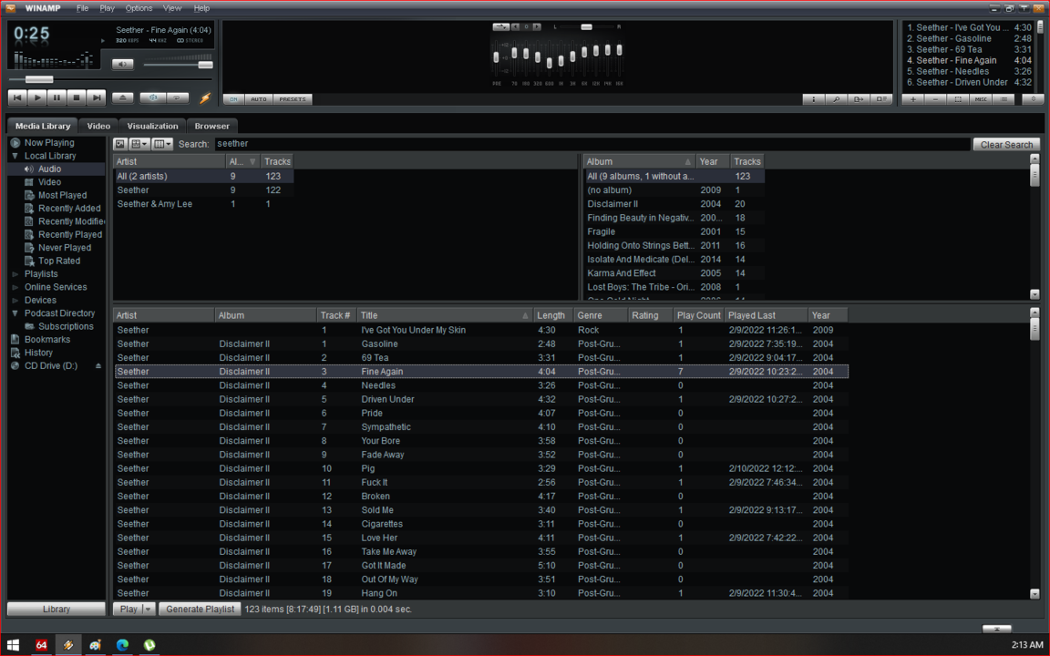Image resolution: width=1050 pixels, height=656 pixels.
Task: Open Most Played smart view
Action: click(62, 195)
